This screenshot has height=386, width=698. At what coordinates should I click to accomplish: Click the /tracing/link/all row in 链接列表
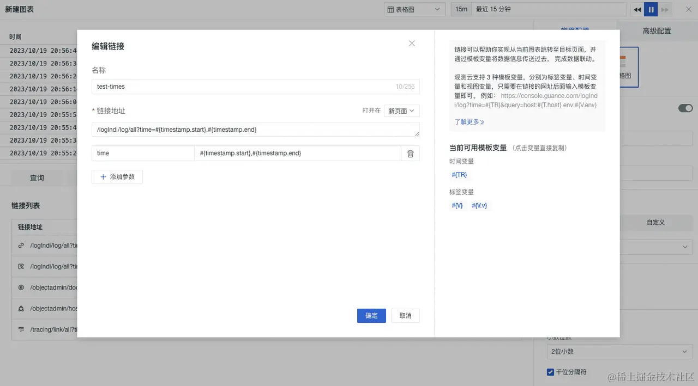point(54,329)
